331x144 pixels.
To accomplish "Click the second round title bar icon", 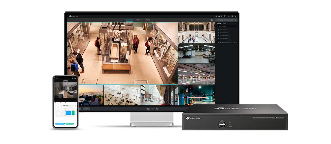I will 219,16.
